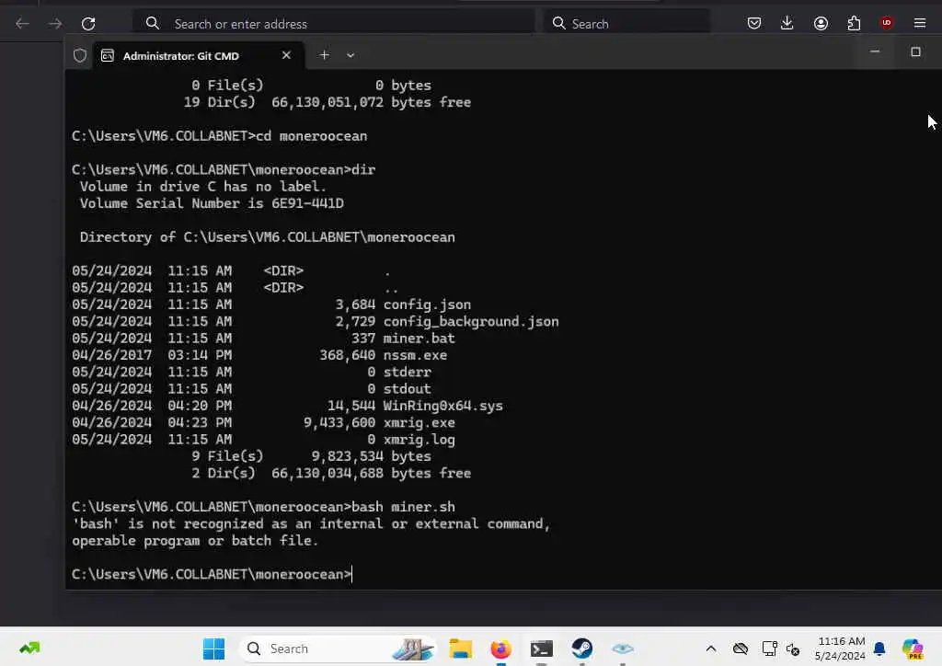Screen dimensions: 942x666
Task: Open the Firefox account icon
Action: coord(821,23)
